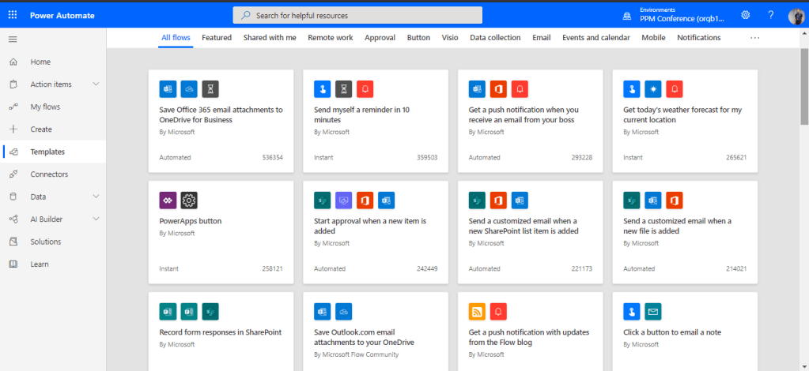
Task: Click the search for helpful resources field
Action: point(357,15)
